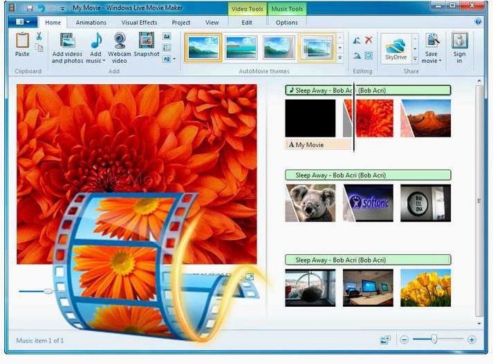Click the zoom in plus button
493x364 pixels.
472,340
